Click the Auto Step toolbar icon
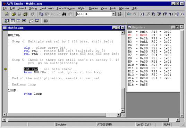Image resolution: width=186 pixels, height=128 pixels. pos(177,14)
